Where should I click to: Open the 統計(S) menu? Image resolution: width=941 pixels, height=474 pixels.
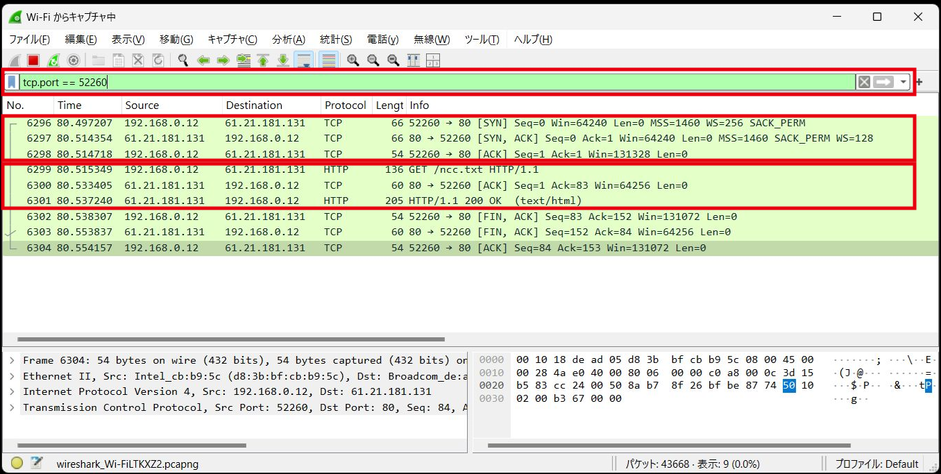click(336, 40)
